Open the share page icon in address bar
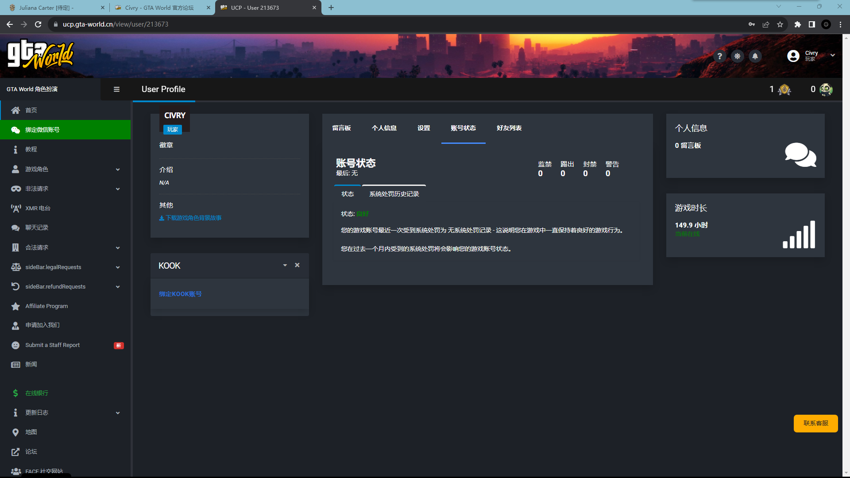Viewport: 850px width, 478px height. [x=766, y=24]
